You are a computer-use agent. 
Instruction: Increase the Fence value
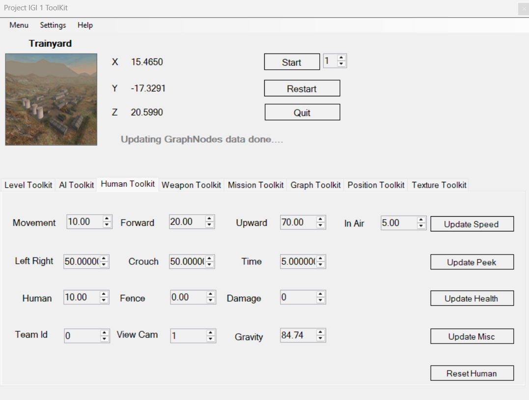click(x=211, y=294)
